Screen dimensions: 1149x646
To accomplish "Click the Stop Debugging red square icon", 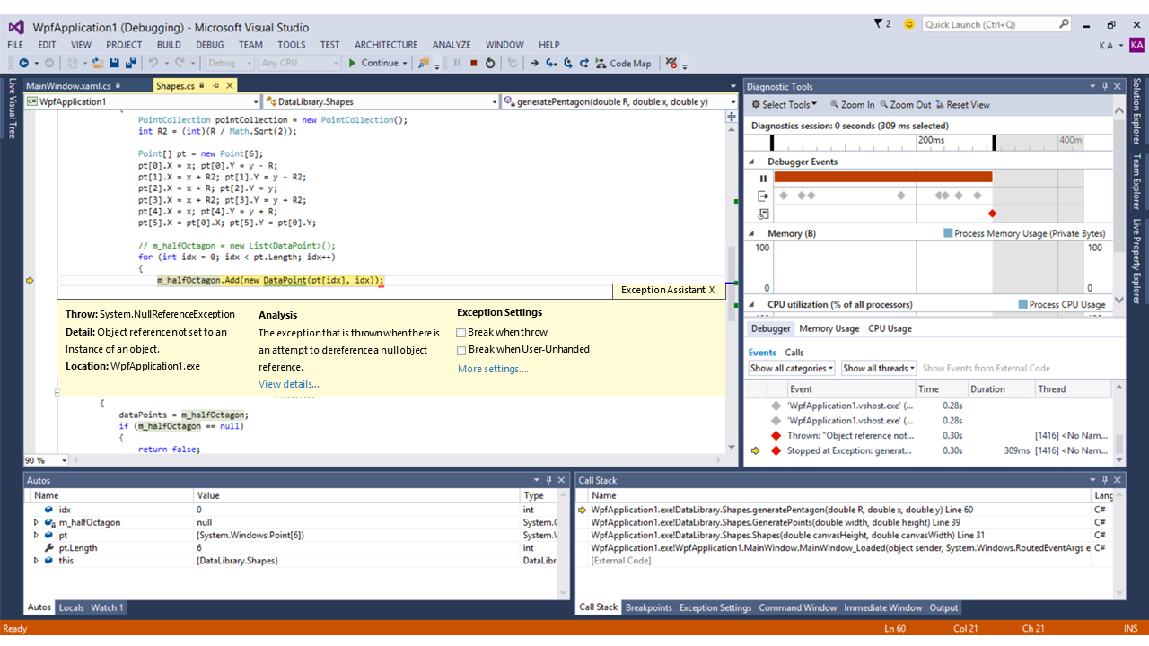I will coord(473,63).
